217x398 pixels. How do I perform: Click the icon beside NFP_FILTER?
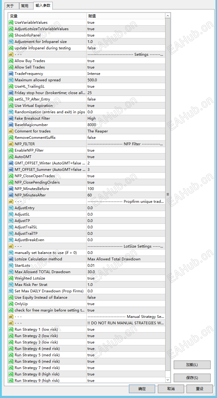pyautogui.click(x=11, y=144)
